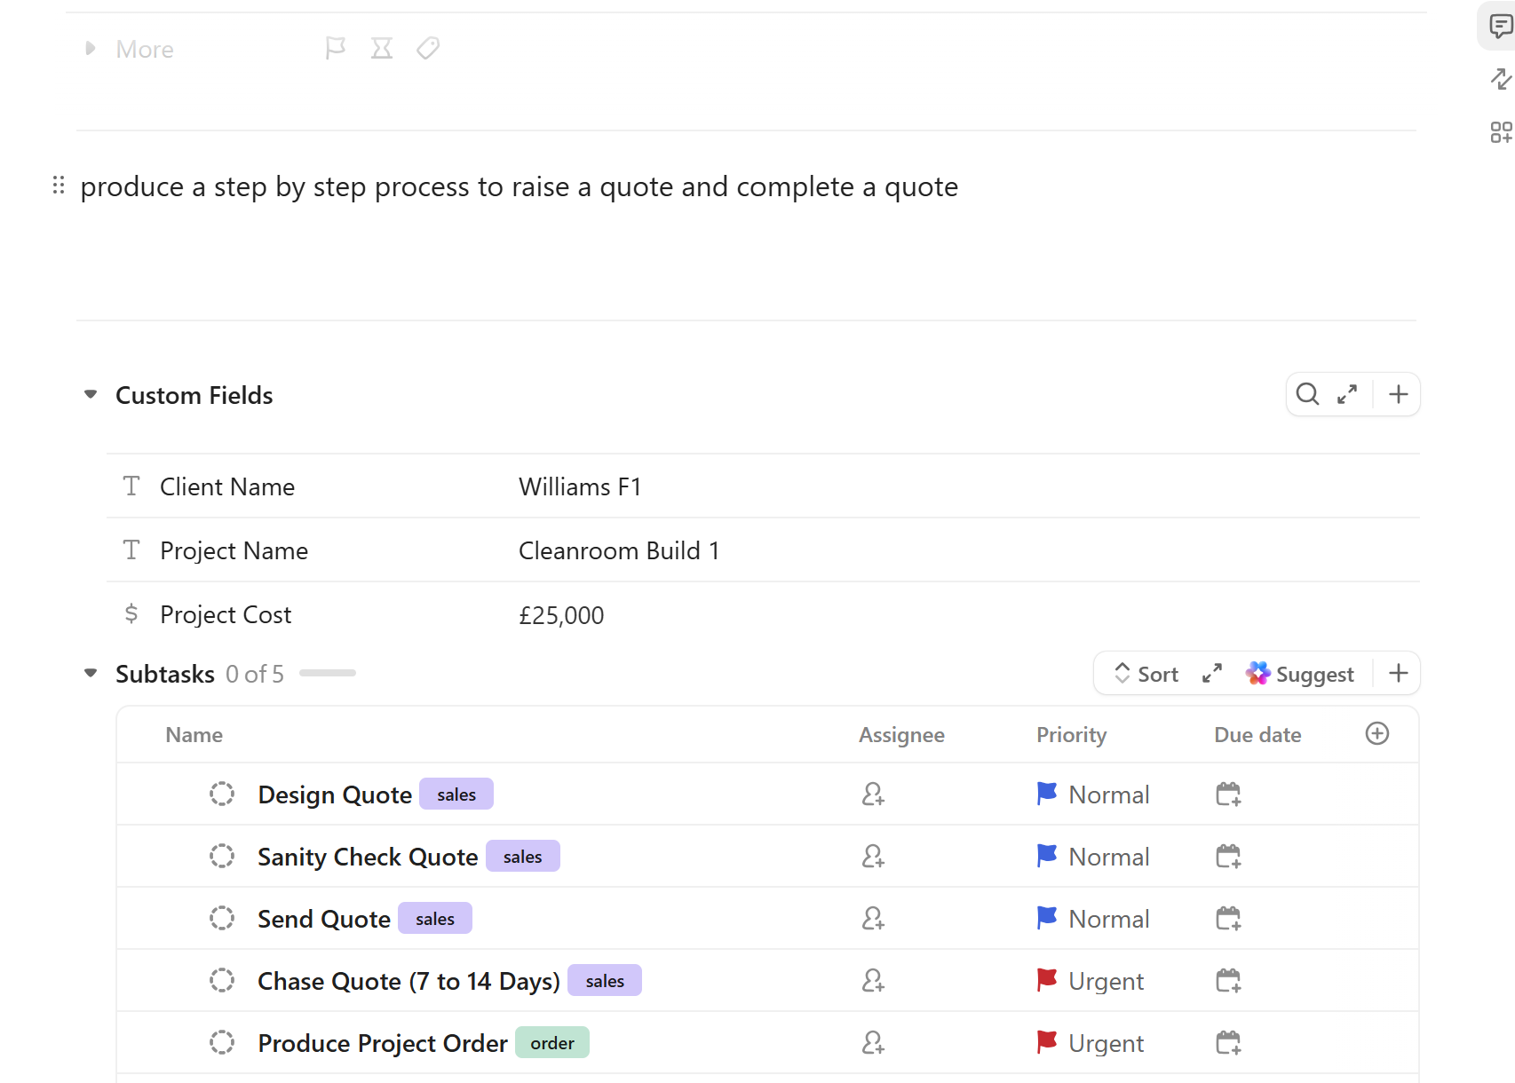Open the comments panel icon

point(1501,27)
